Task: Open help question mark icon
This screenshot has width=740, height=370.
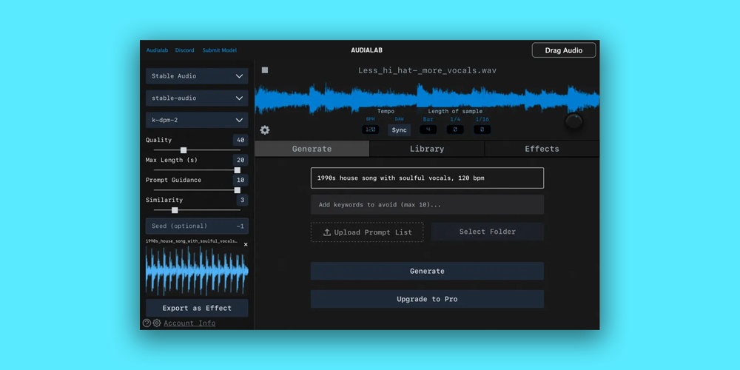Action: coord(147,323)
